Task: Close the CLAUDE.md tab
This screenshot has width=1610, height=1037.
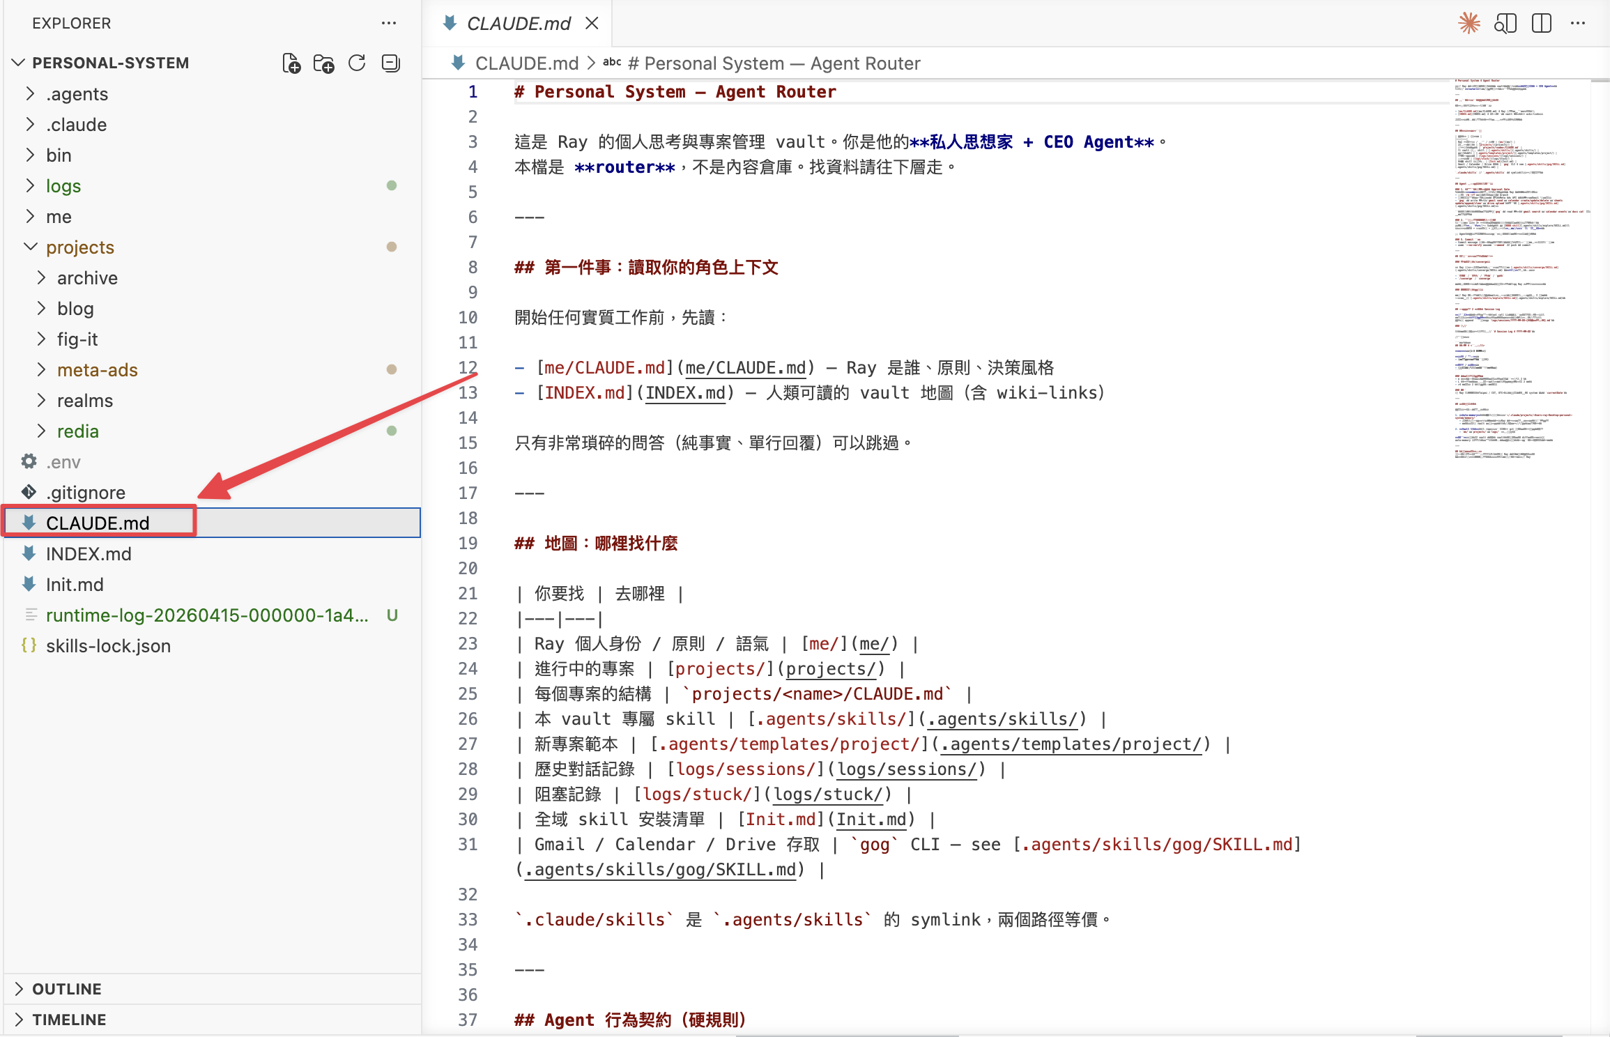Action: pos(592,24)
